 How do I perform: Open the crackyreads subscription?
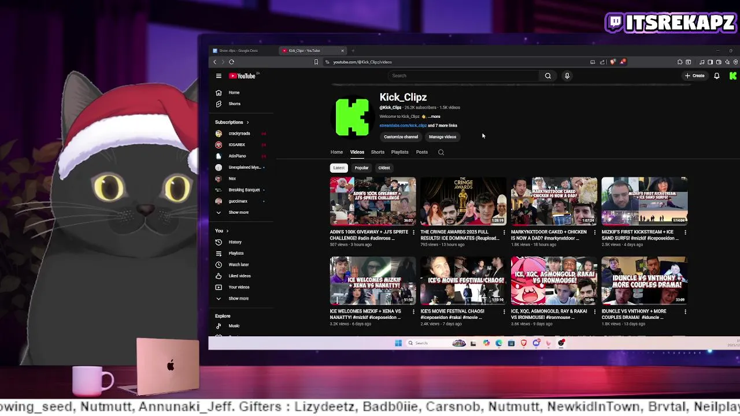click(239, 133)
